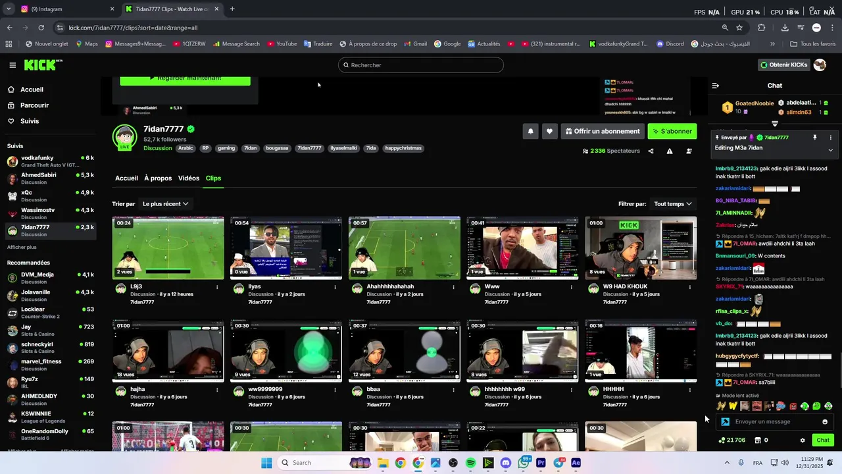Click the Rechercher search field
This screenshot has height=474, width=842.
(x=421, y=65)
